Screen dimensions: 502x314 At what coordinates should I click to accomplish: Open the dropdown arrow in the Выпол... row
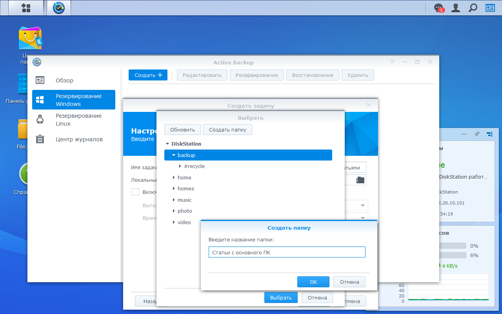coord(362,206)
